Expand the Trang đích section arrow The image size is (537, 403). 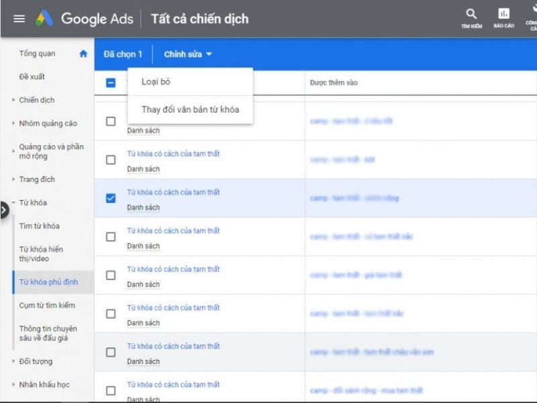(x=13, y=179)
